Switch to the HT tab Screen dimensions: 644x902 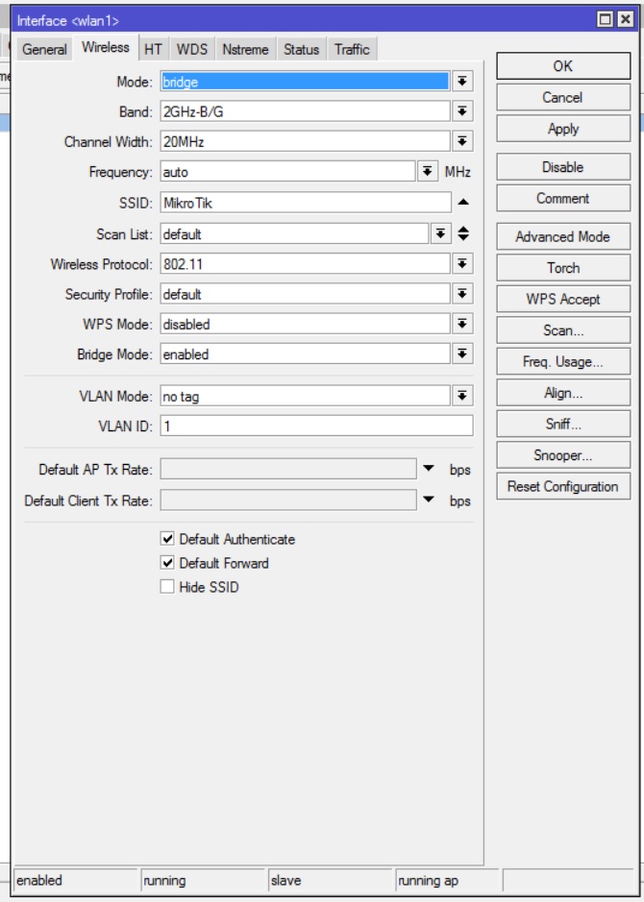pyautogui.click(x=153, y=50)
